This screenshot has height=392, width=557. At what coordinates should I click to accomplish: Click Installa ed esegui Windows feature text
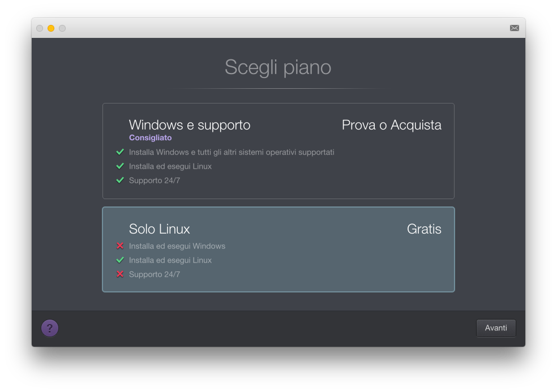point(177,246)
